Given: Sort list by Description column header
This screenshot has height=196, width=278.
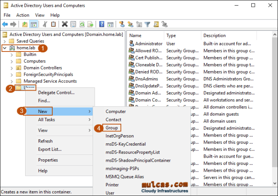Looking at the screenshot, I should [229, 36].
